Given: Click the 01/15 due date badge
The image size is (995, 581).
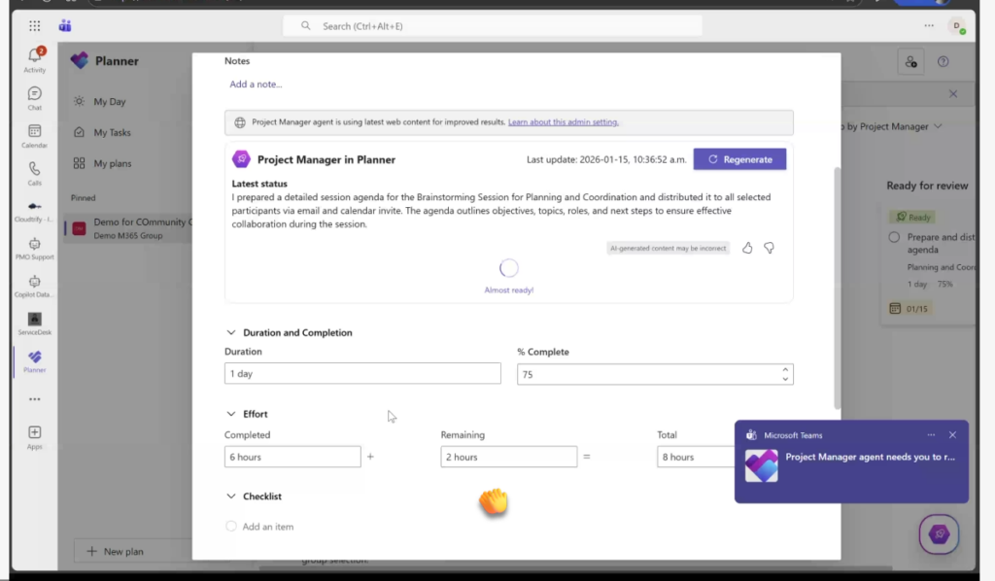Looking at the screenshot, I should (909, 309).
